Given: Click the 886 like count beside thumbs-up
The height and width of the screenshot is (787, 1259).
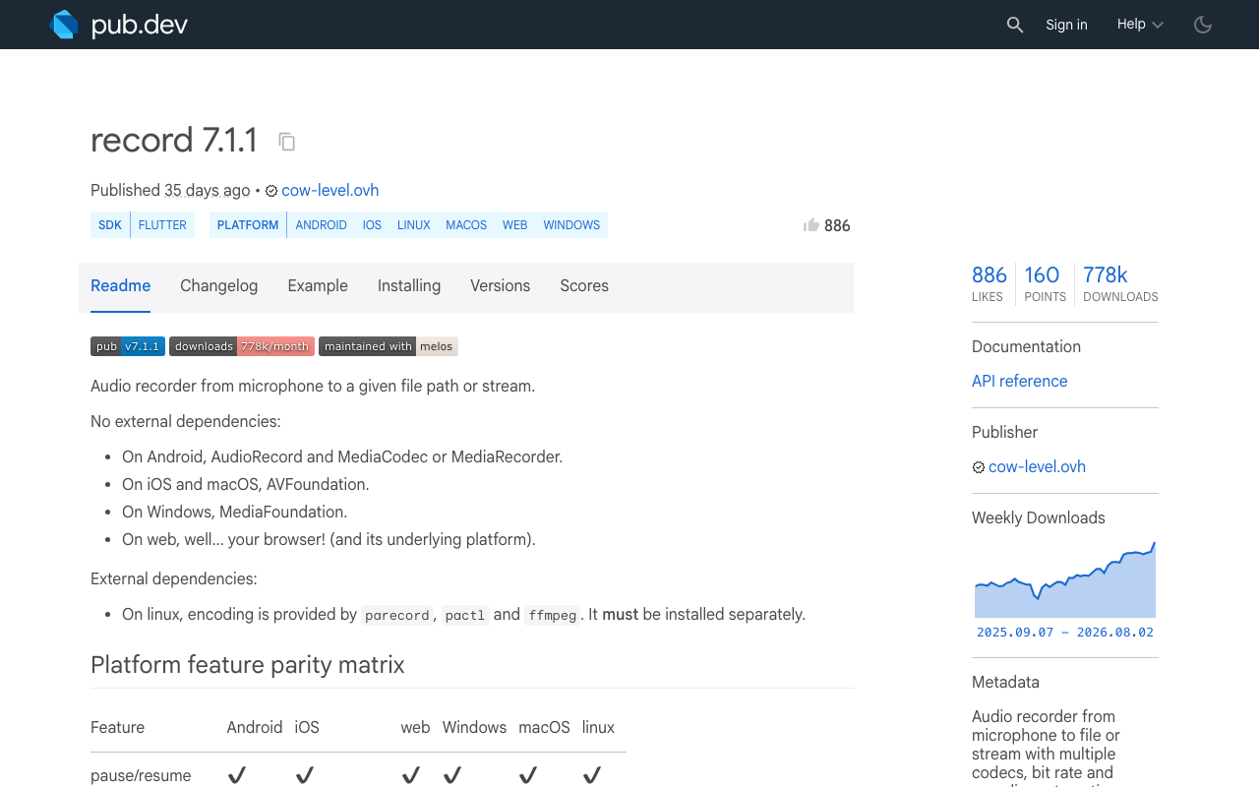Looking at the screenshot, I should [837, 226].
